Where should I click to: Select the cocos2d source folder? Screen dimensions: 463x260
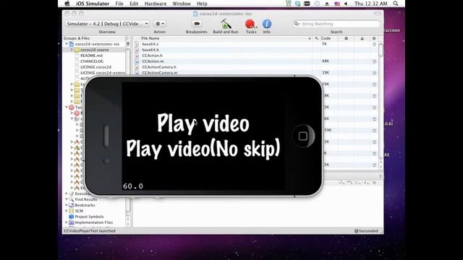click(x=95, y=50)
